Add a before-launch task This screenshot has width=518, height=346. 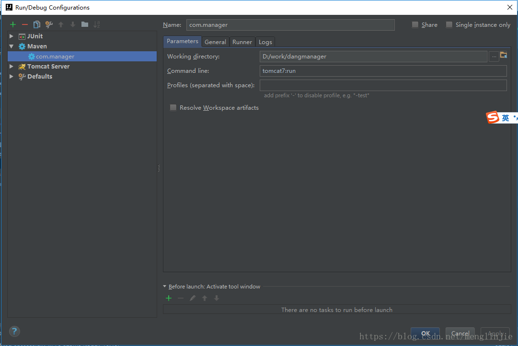pyautogui.click(x=169, y=298)
